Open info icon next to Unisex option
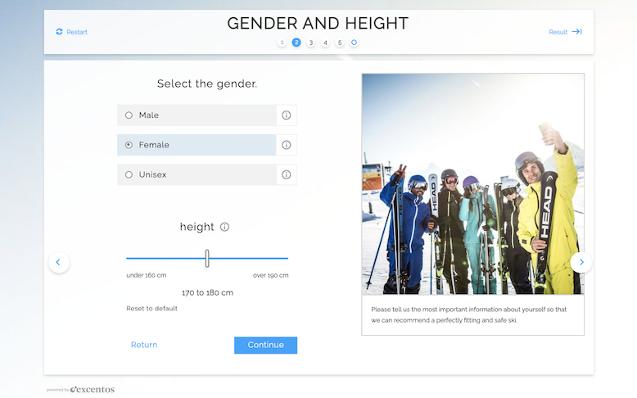 [x=287, y=174]
